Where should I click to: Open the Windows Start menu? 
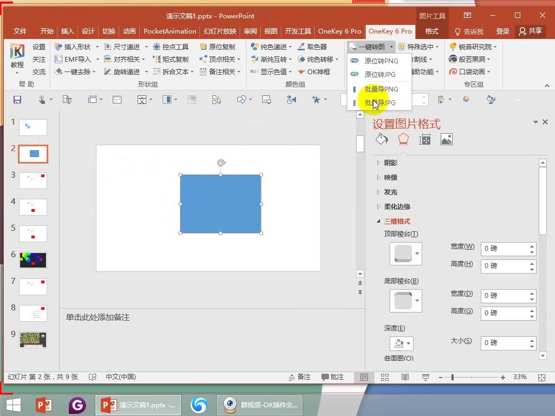(x=14, y=405)
